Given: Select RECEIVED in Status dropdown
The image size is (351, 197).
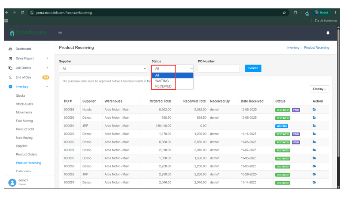Looking at the screenshot, I should 163,86.
